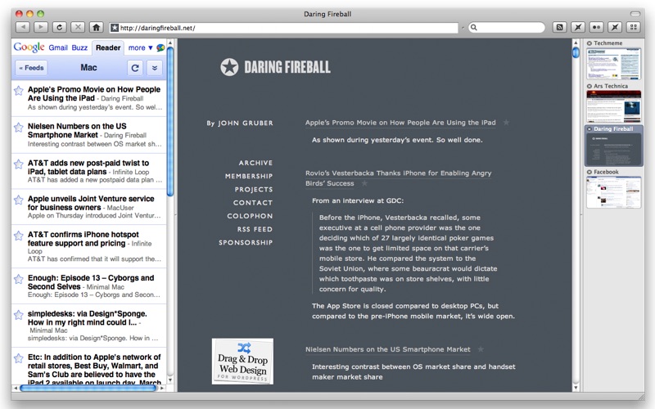The height and width of the screenshot is (409, 655).
Task: Star the AT&T confirms iPhone hotspot item
Action: 18,236
